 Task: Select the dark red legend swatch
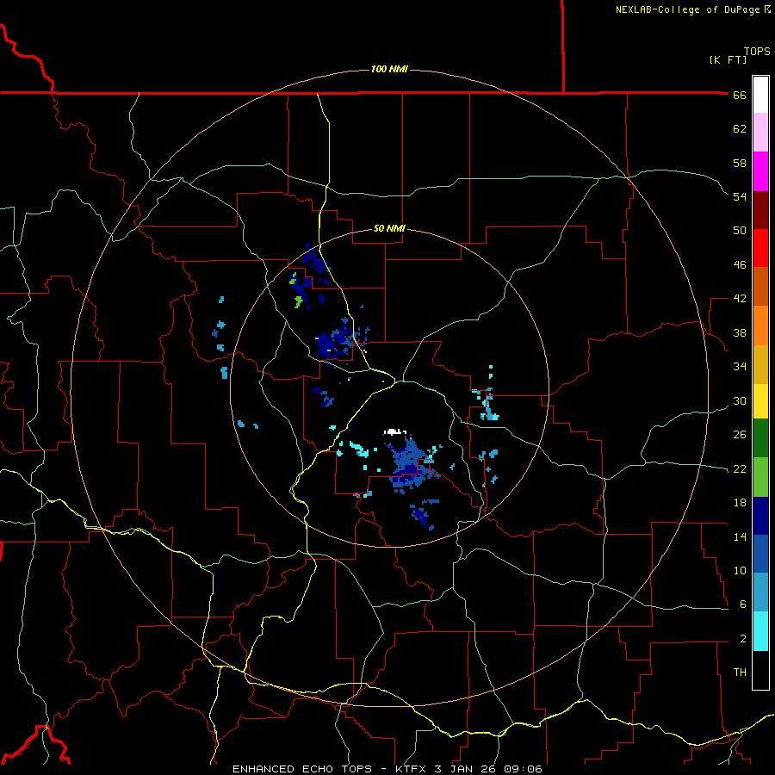click(x=760, y=210)
